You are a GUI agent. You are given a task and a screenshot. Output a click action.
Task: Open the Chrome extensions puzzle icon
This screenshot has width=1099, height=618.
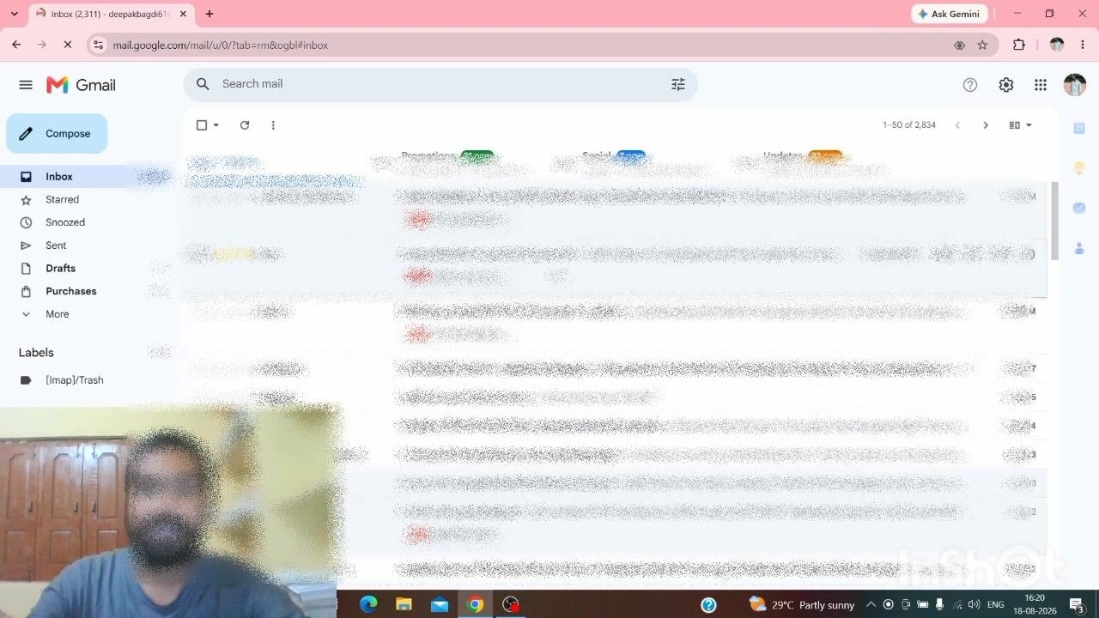pyautogui.click(x=1019, y=45)
